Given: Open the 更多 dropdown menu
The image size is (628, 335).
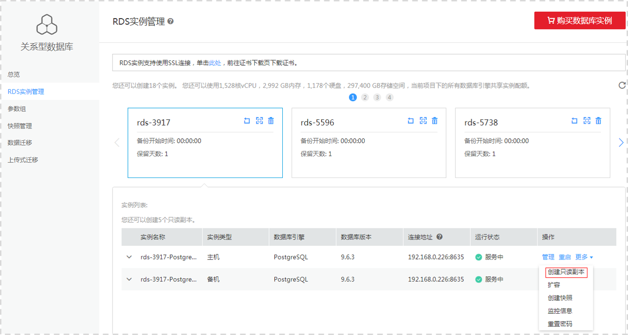Looking at the screenshot, I should coord(582,257).
